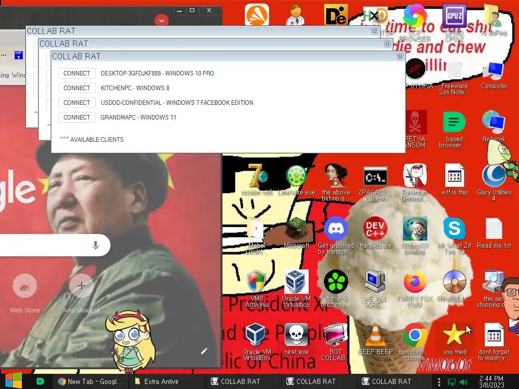Open the green clover 'phobos' icon
Screen dimensions: 519x389
coord(336,289)
